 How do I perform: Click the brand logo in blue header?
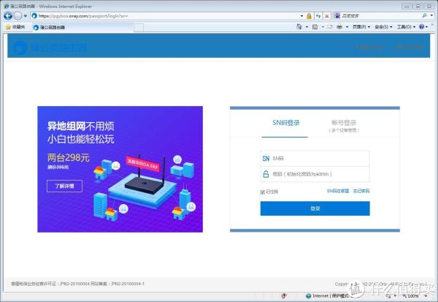click(x=50, y=48)
